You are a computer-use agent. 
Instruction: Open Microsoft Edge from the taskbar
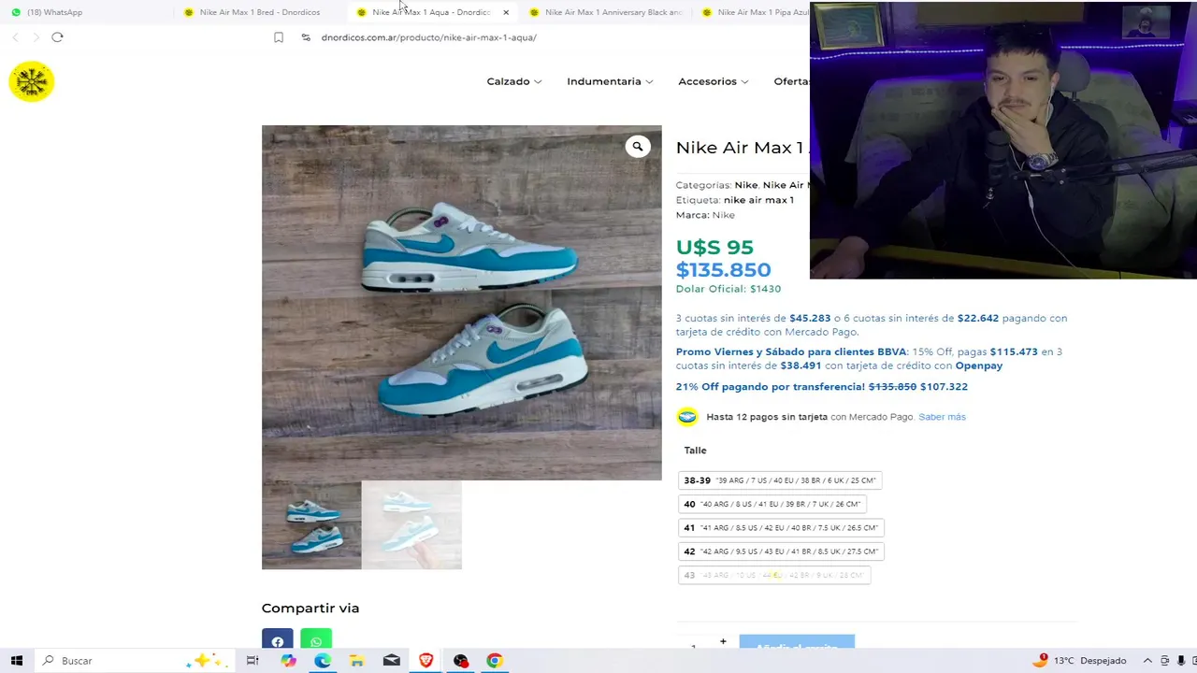pyautogui.click(x=323, y=661)
